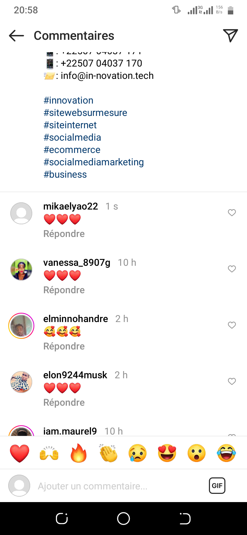
Task: Open the #ecommerce hashtag
Action: point(72,150)
